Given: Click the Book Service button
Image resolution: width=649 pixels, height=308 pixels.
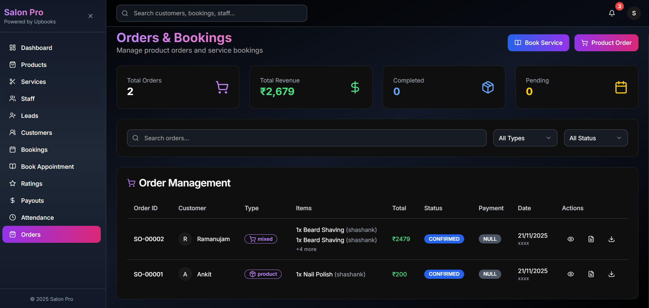Looking at the screenshot, I should point(538,42).
